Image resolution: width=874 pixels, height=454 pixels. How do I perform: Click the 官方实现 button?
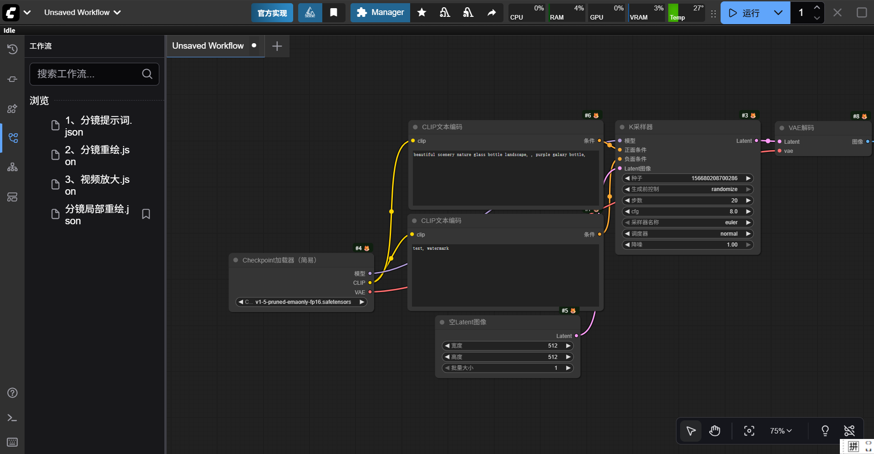pos(272,13)
